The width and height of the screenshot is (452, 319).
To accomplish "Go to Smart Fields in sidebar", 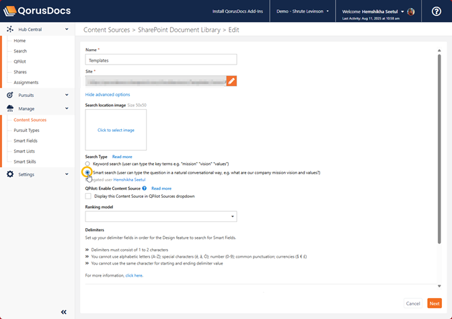I will tap(26, 141).
